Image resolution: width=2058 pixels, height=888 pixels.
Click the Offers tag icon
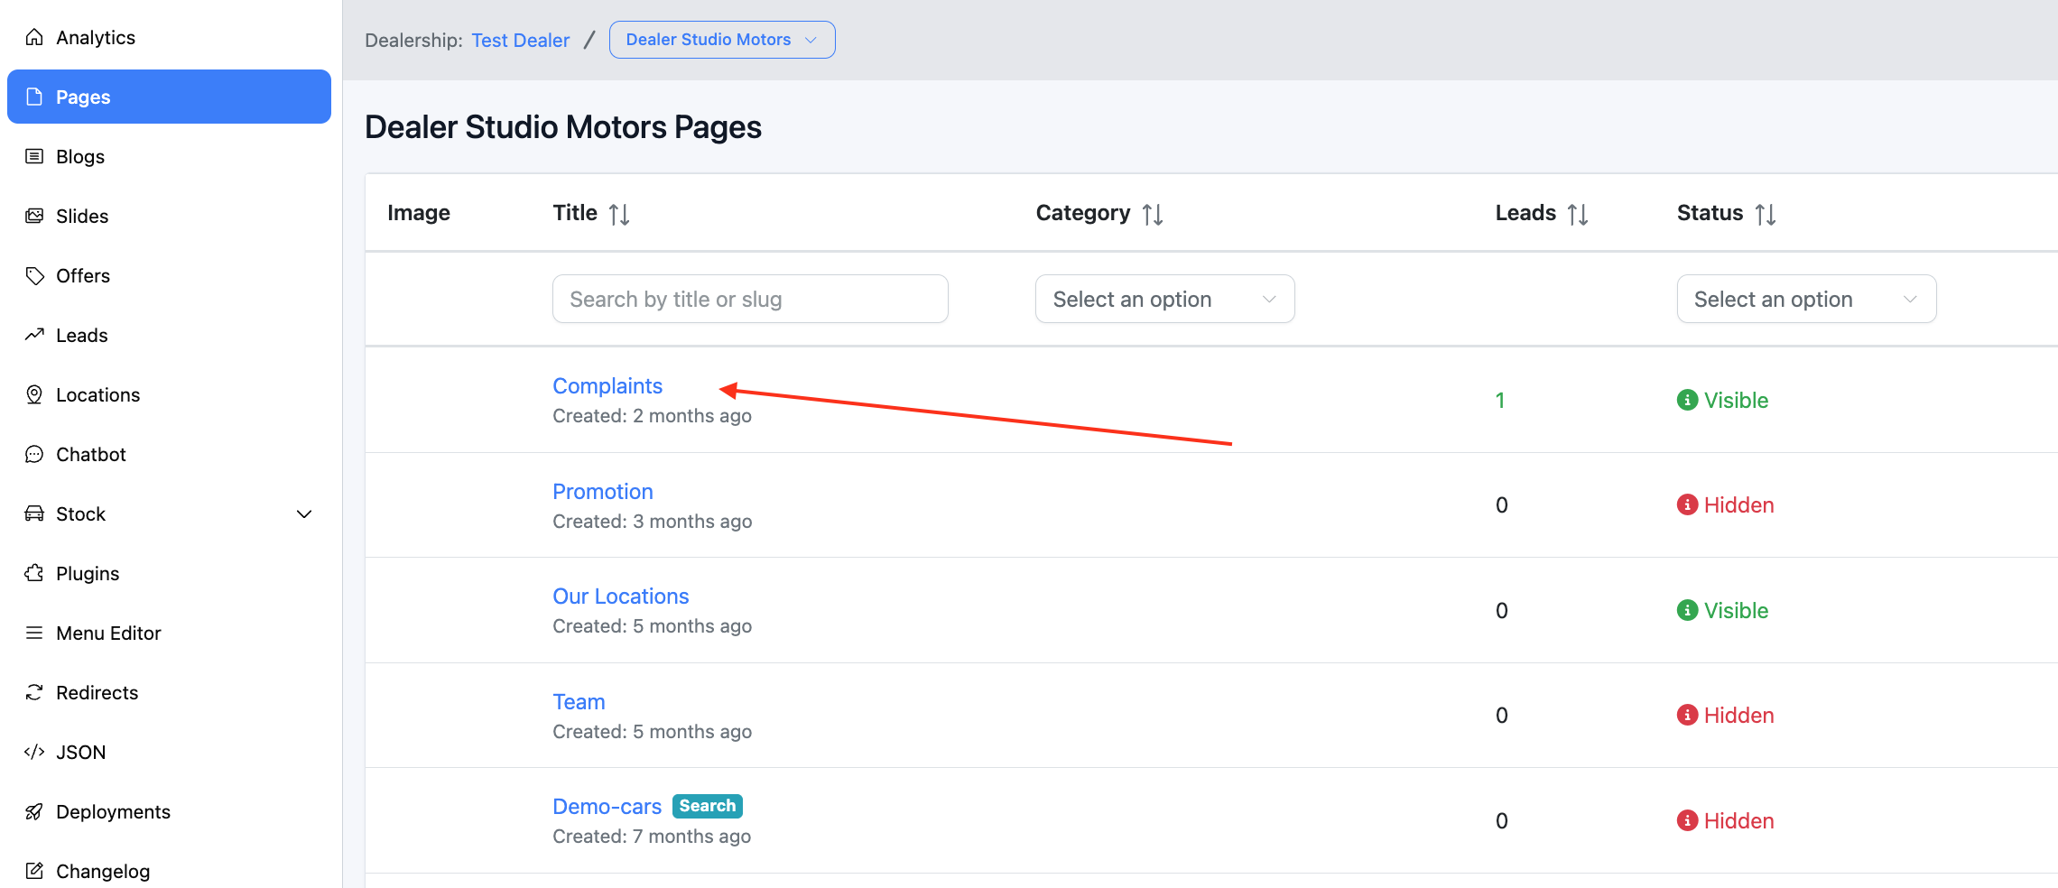click(x=34, y=275)
